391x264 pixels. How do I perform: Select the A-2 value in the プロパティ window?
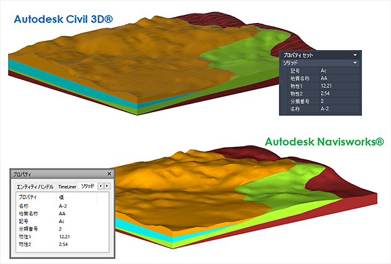63,206
